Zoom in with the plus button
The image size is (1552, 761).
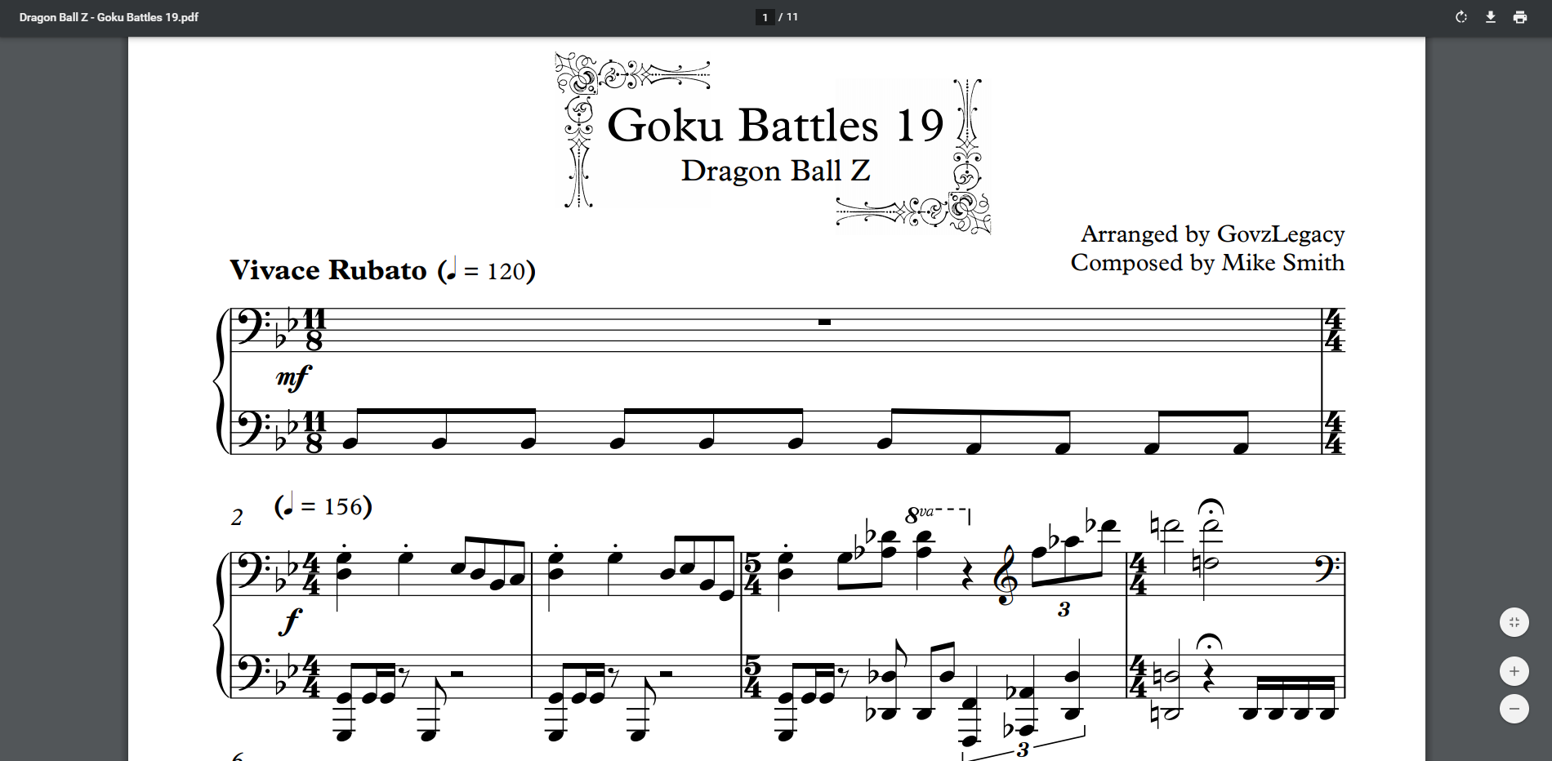point(1514,671)
